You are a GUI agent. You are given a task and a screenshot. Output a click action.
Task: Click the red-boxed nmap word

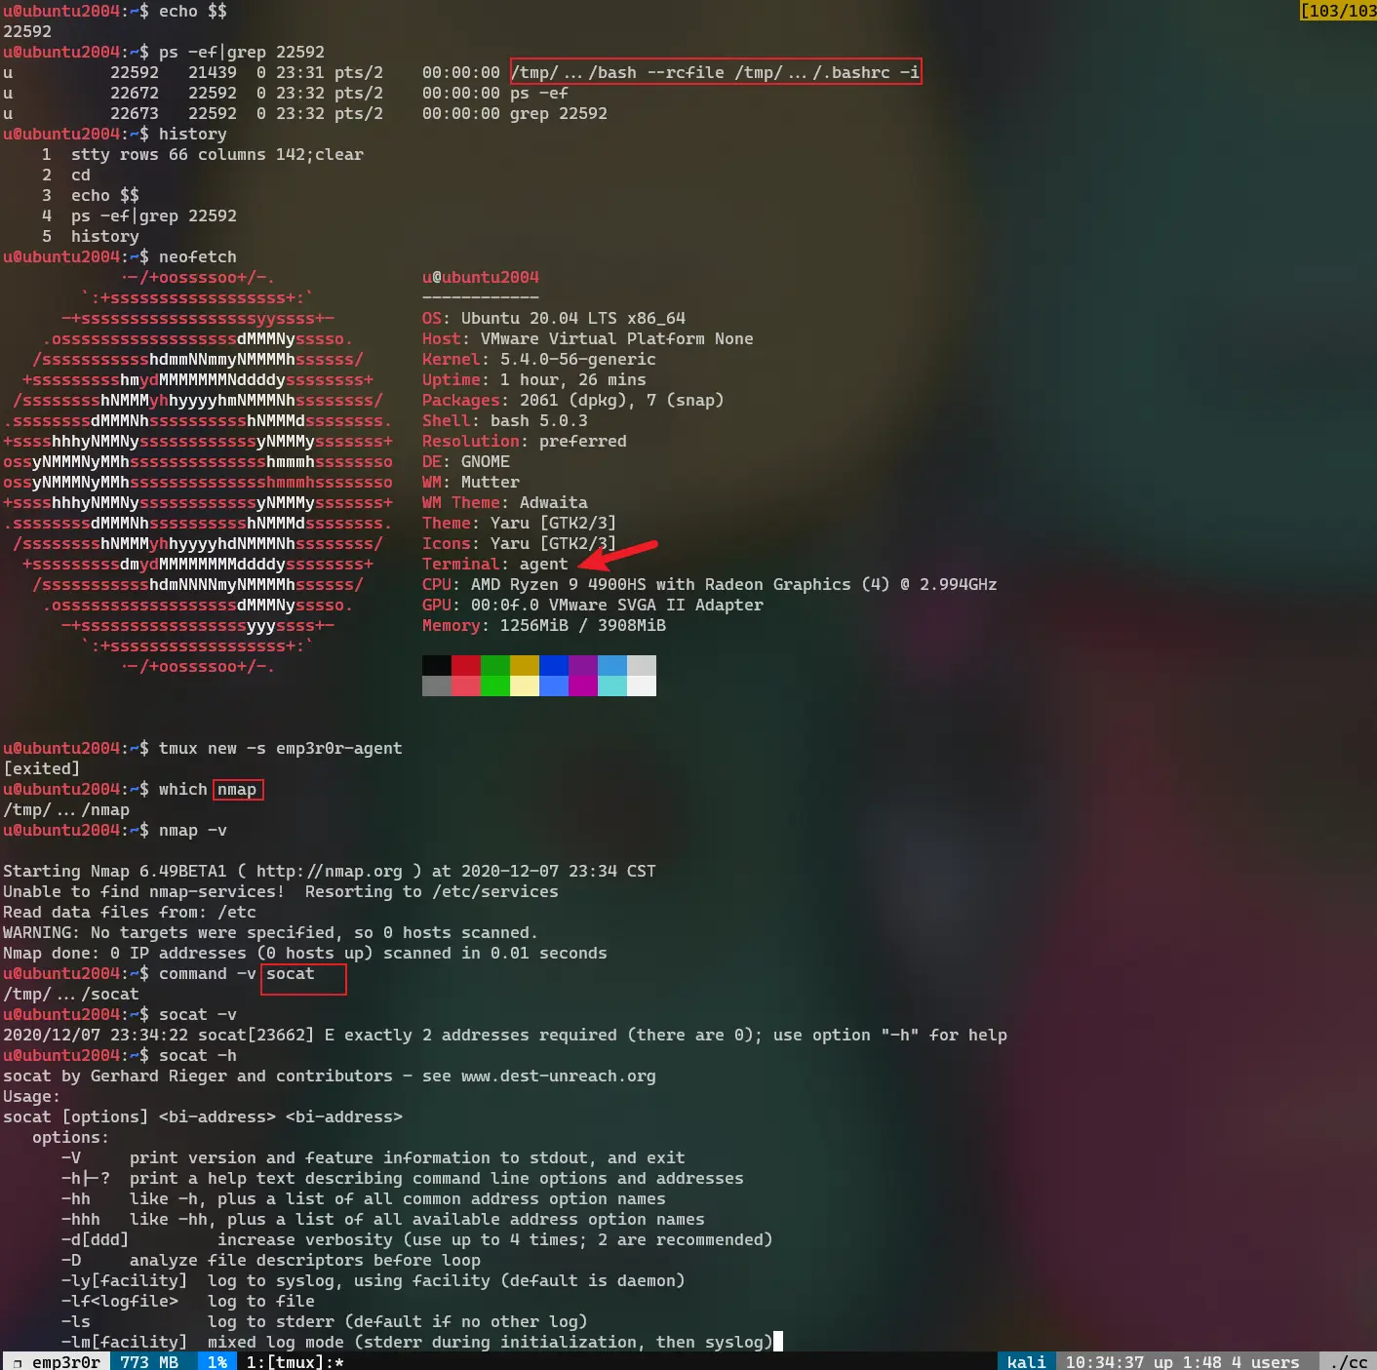point(238,789)
